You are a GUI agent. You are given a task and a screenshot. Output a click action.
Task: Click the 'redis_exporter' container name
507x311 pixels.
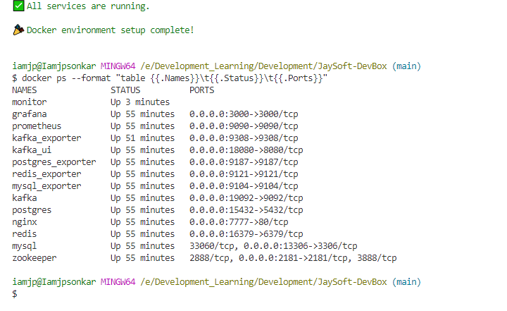click(x=46, y=174)
